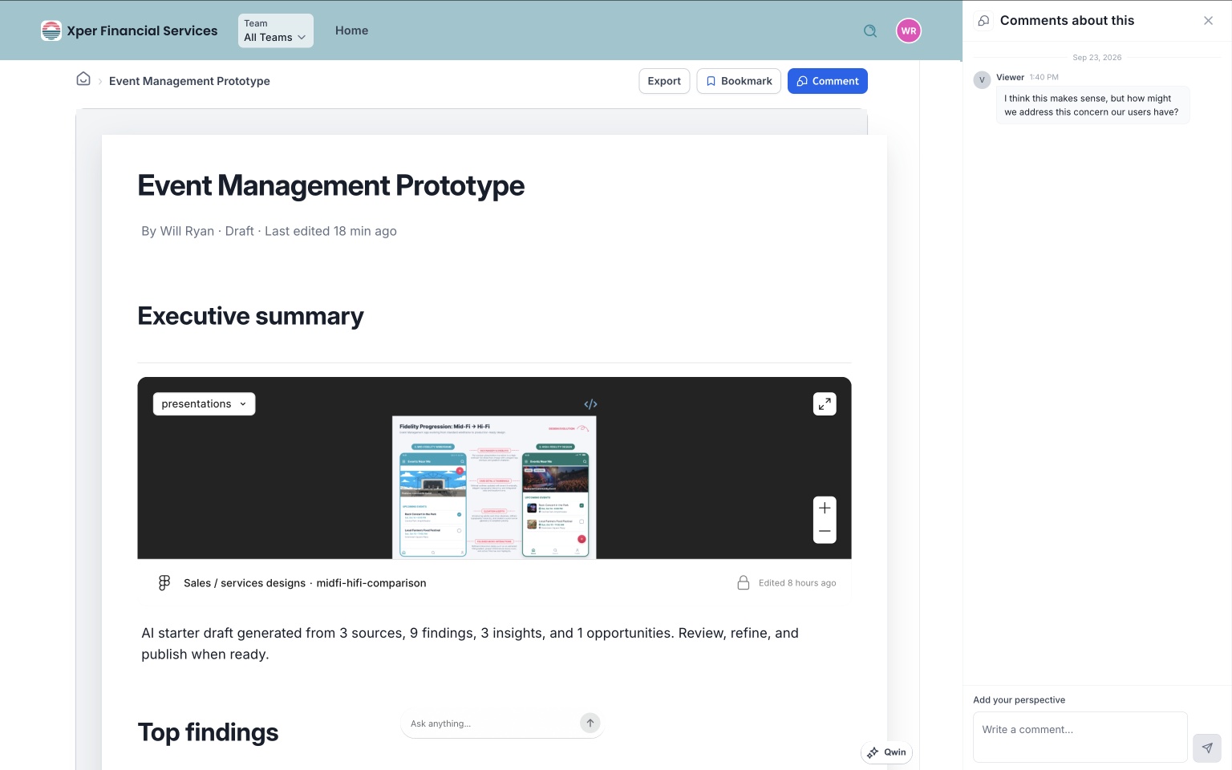Bookmark this document

tap(739, 81)
